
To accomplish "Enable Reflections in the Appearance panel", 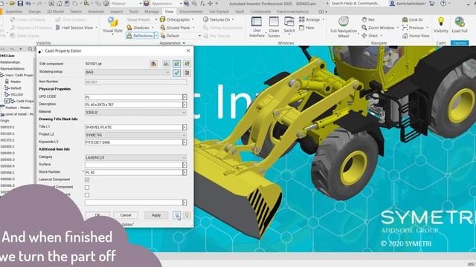I will click(x=140, y=36).
